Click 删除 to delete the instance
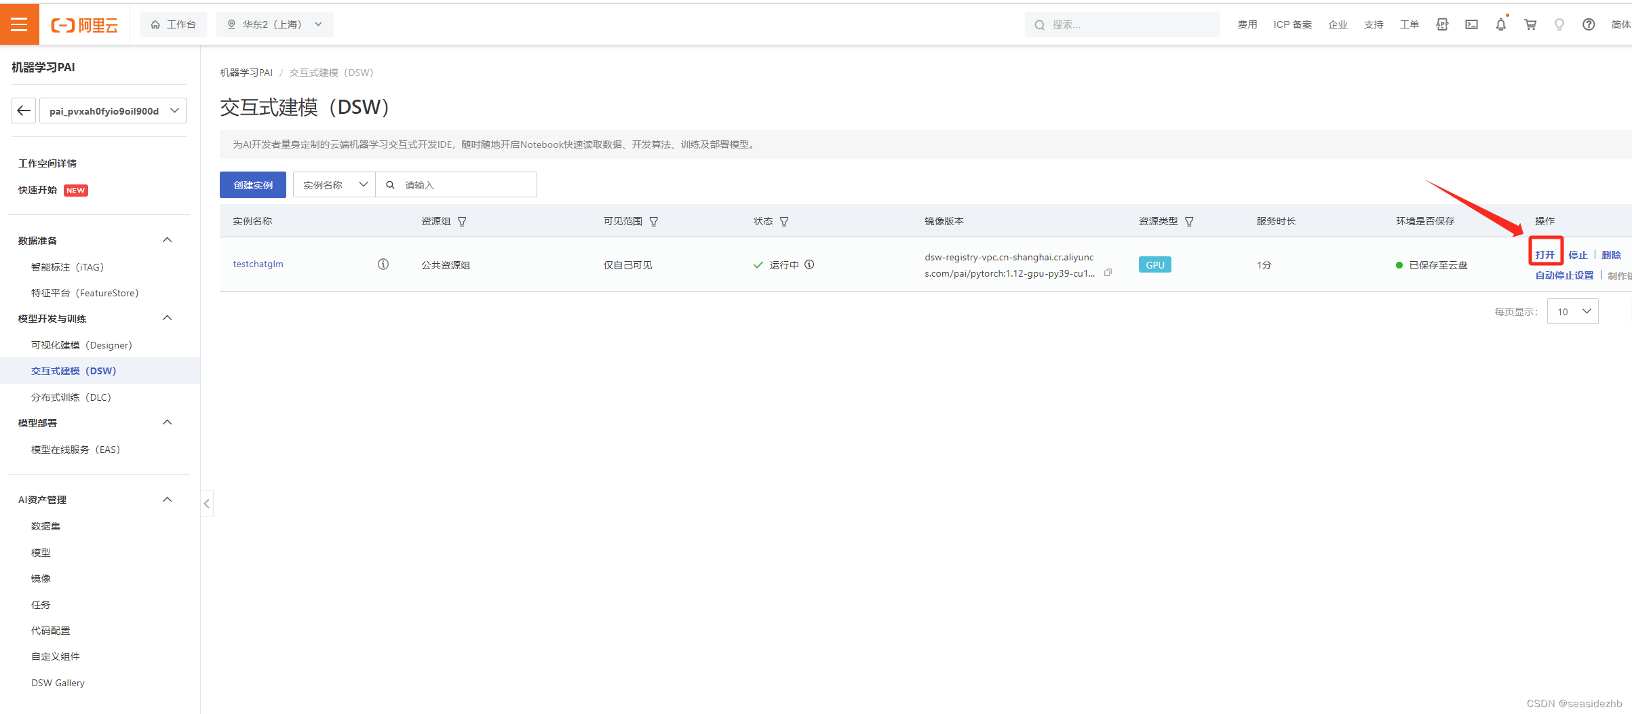Screen dimensions: 1632x714 click(x=1611, y=255)
